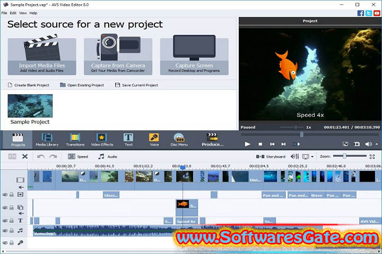Step to the previous frame
The image size is (382, 254).
[272, 144]
